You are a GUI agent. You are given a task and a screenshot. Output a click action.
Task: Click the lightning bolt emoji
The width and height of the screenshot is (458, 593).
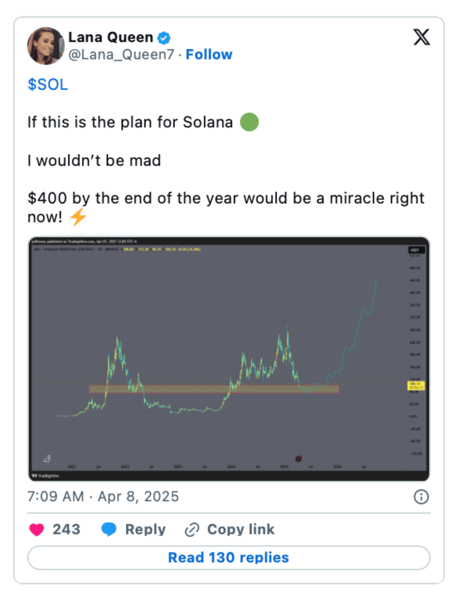[x=78, y=217]
